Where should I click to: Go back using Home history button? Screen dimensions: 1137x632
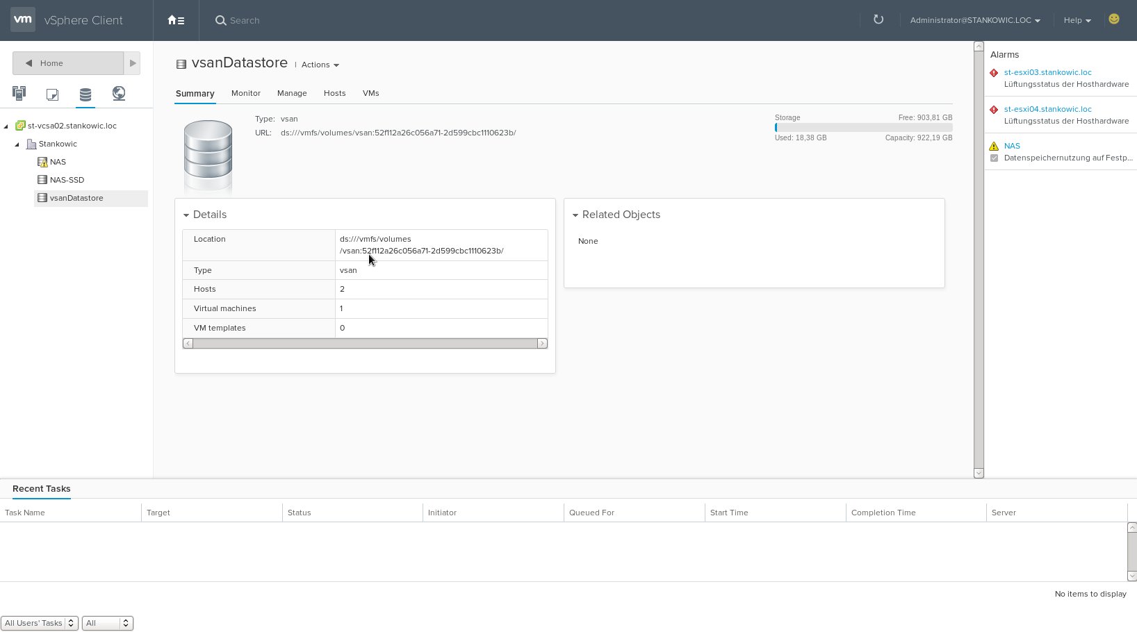point(68,63)
